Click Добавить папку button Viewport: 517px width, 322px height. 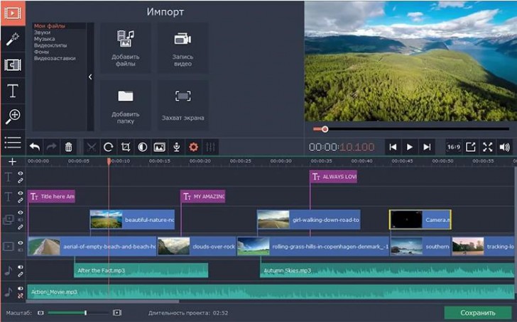coord(126,106)
